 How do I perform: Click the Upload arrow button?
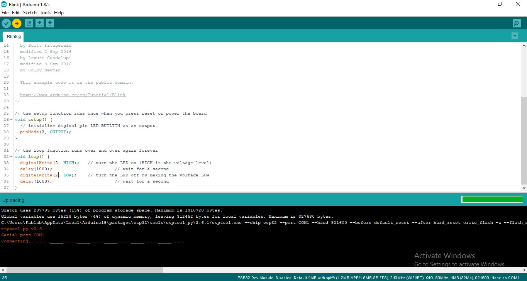coord(17,24)
